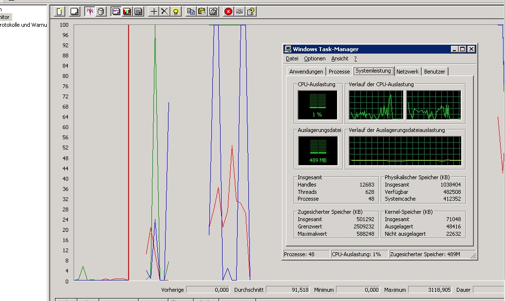Select the Systemleistung tab
Viewport: 505px width, 301px height.
tap(374, 71)
